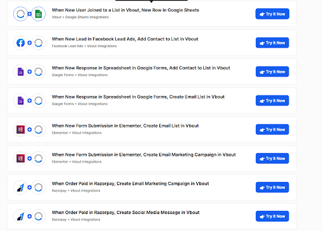Try It Now for Vbout to Google Sheets
The image size is (322, 231).
pos(272,14)
